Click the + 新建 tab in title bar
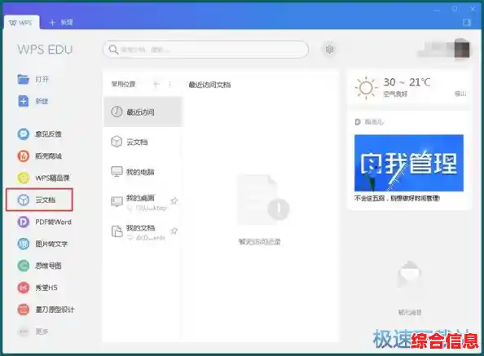 click(61, 23)
